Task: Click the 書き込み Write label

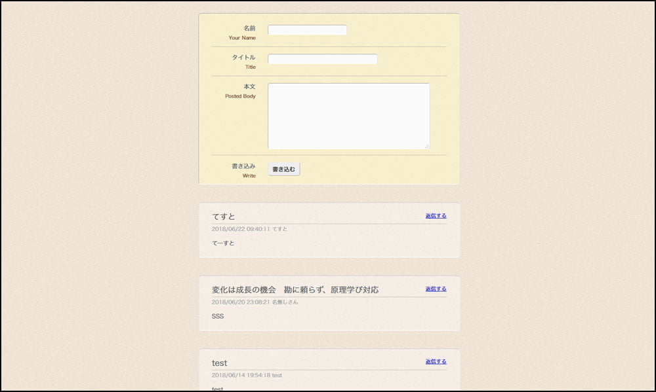Action: (244, 171)
